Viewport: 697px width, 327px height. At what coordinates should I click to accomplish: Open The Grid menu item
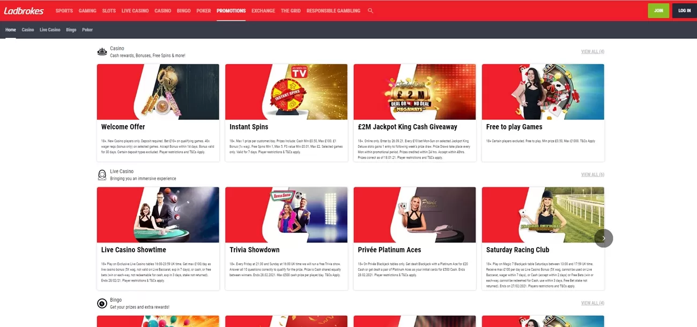[291, 11]
